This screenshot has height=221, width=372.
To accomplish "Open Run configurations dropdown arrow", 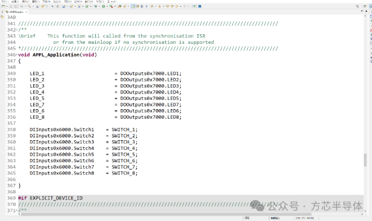I will tap(107, 7).
